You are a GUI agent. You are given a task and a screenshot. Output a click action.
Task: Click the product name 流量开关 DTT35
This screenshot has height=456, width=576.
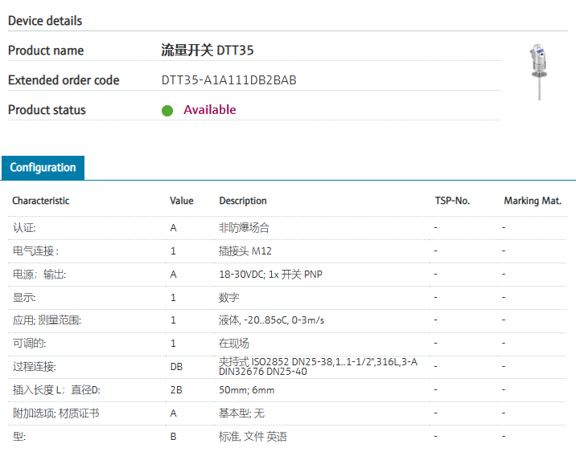click(208, 51)
